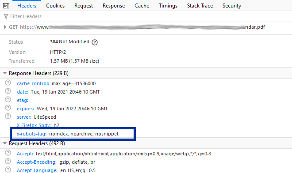This screenshot has width=292, height=173.
Task: View the Timings tab
Action: tap(168, 6)
